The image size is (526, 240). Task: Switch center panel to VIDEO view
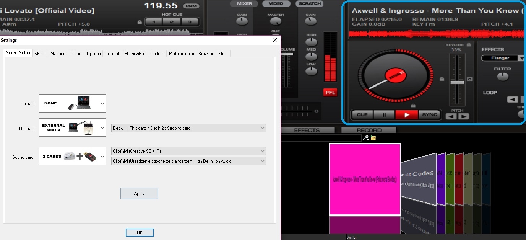pos(276,3)
